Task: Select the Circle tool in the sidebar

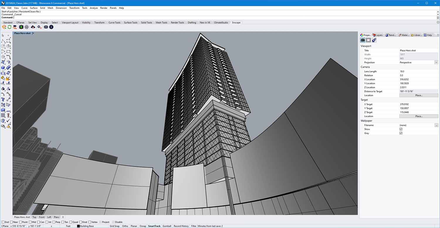Action: click(3, 46)
